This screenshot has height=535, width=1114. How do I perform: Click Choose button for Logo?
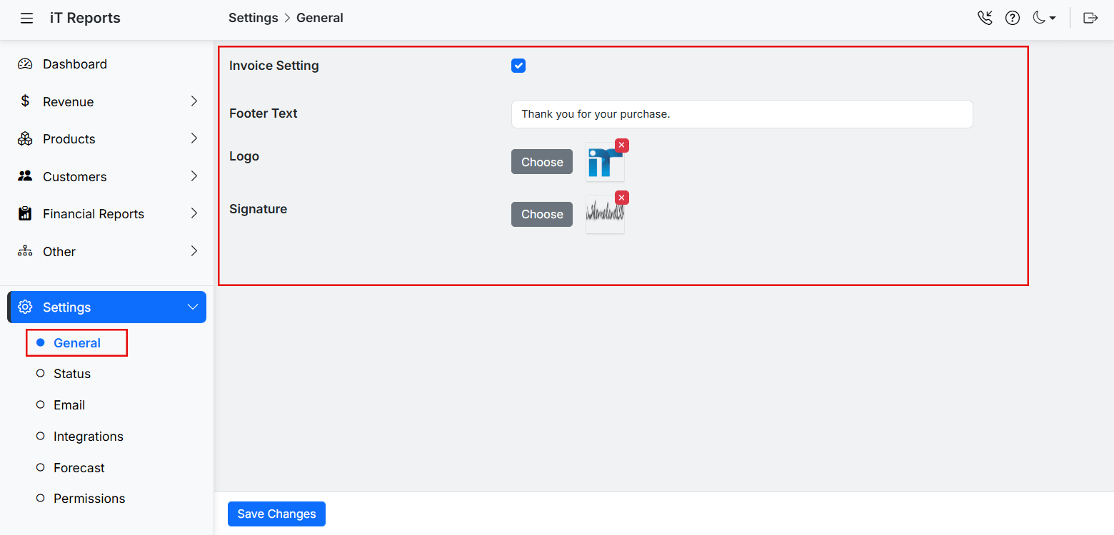[542, 162]
